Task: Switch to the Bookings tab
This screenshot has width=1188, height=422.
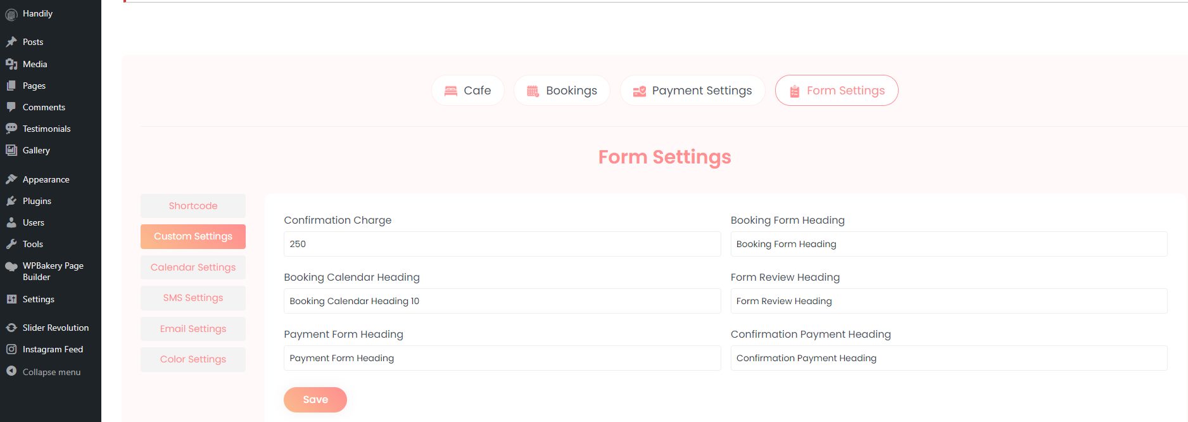Action: (562, 91)
